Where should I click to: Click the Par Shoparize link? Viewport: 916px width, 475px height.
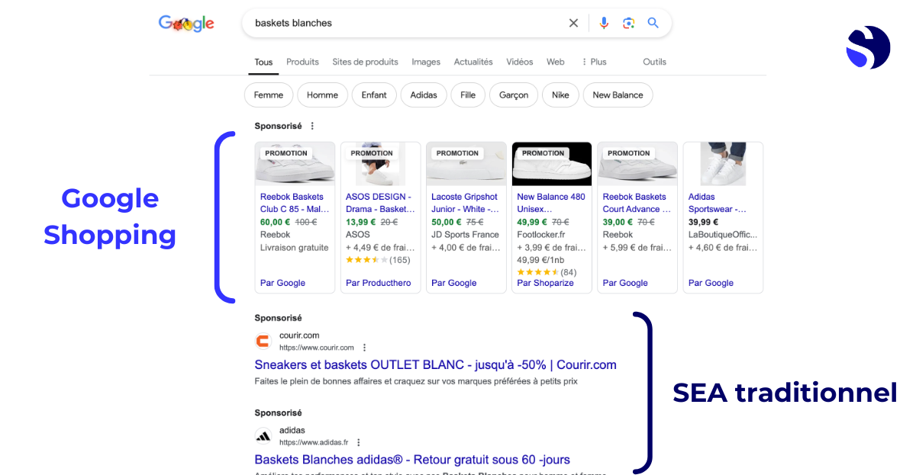pyautogui.click(x=545, y=283)
